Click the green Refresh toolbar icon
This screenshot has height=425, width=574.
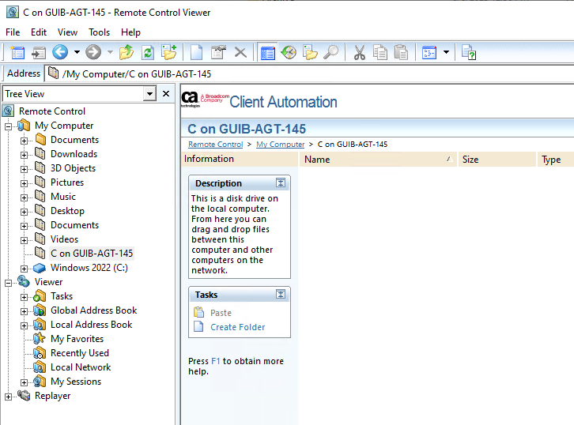coord(147,53)
